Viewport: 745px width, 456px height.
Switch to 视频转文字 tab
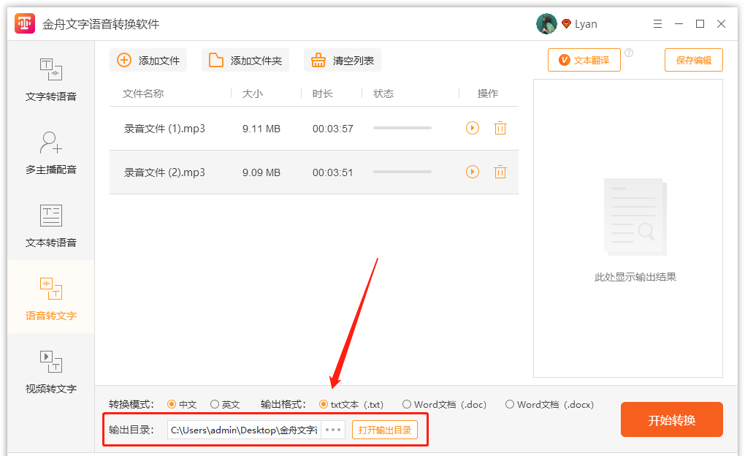click(51, 370)
